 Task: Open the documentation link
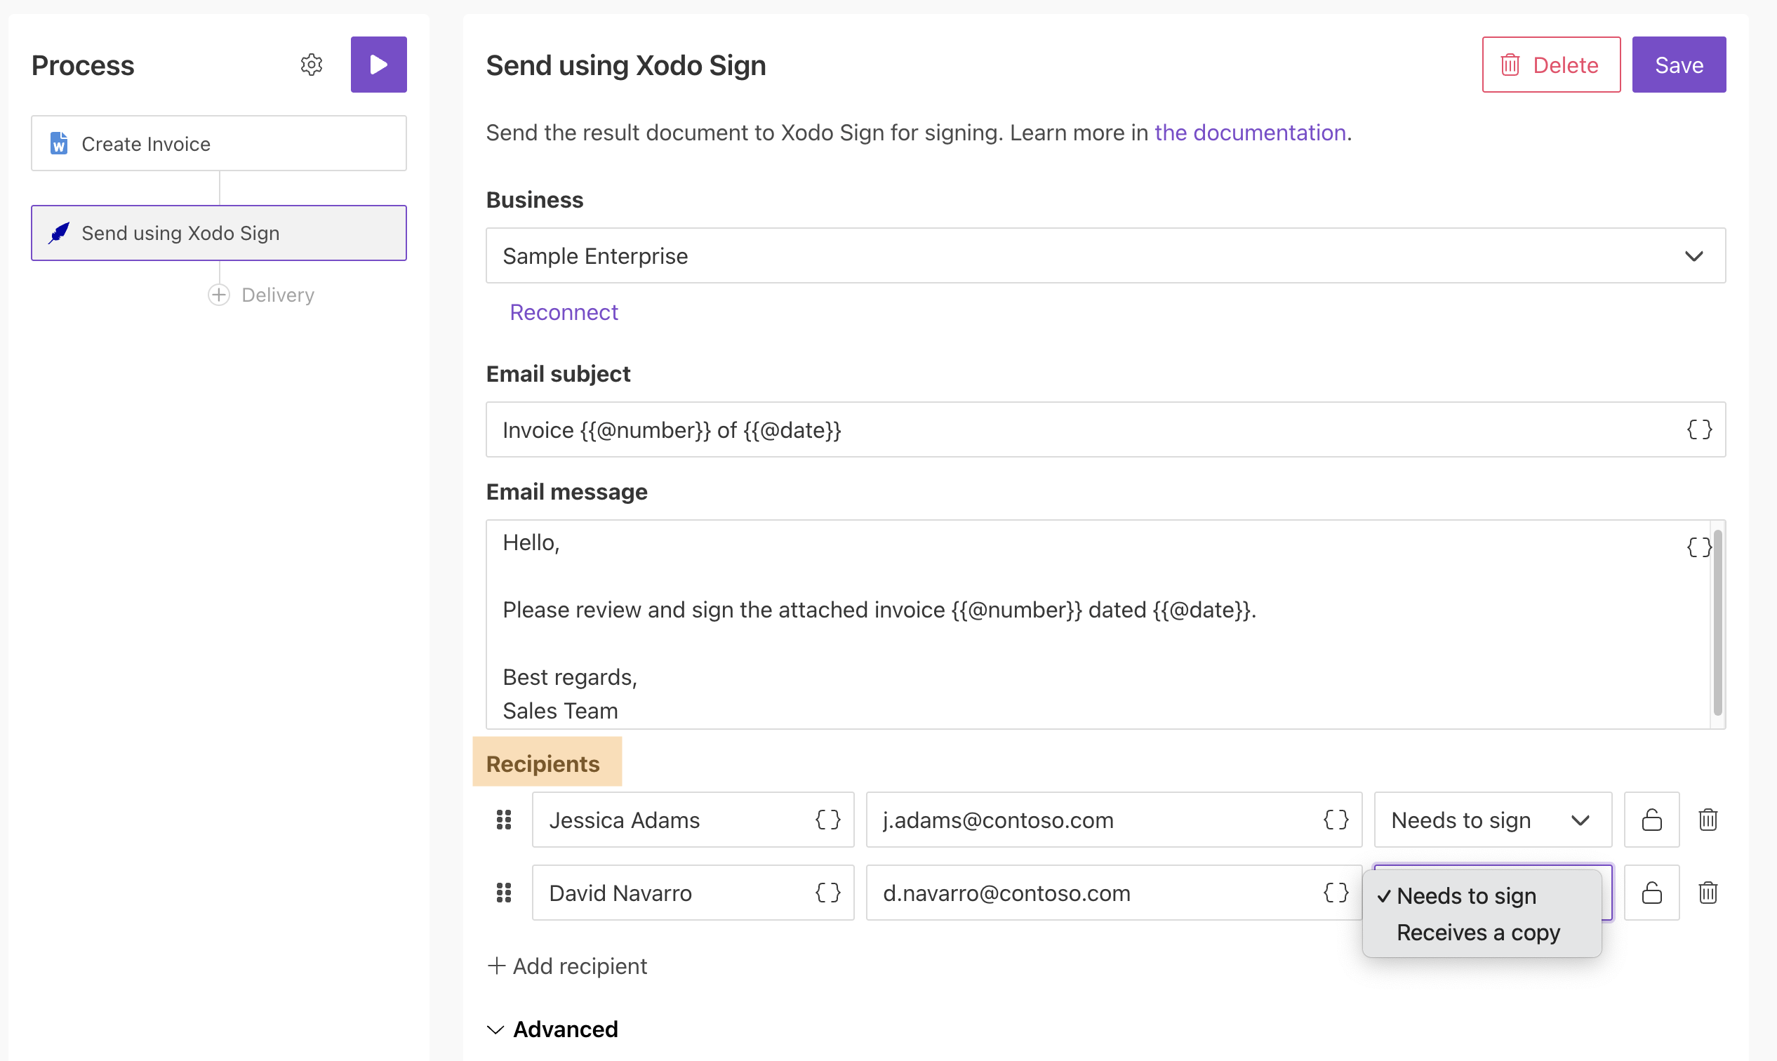(x=1249, y=133)
